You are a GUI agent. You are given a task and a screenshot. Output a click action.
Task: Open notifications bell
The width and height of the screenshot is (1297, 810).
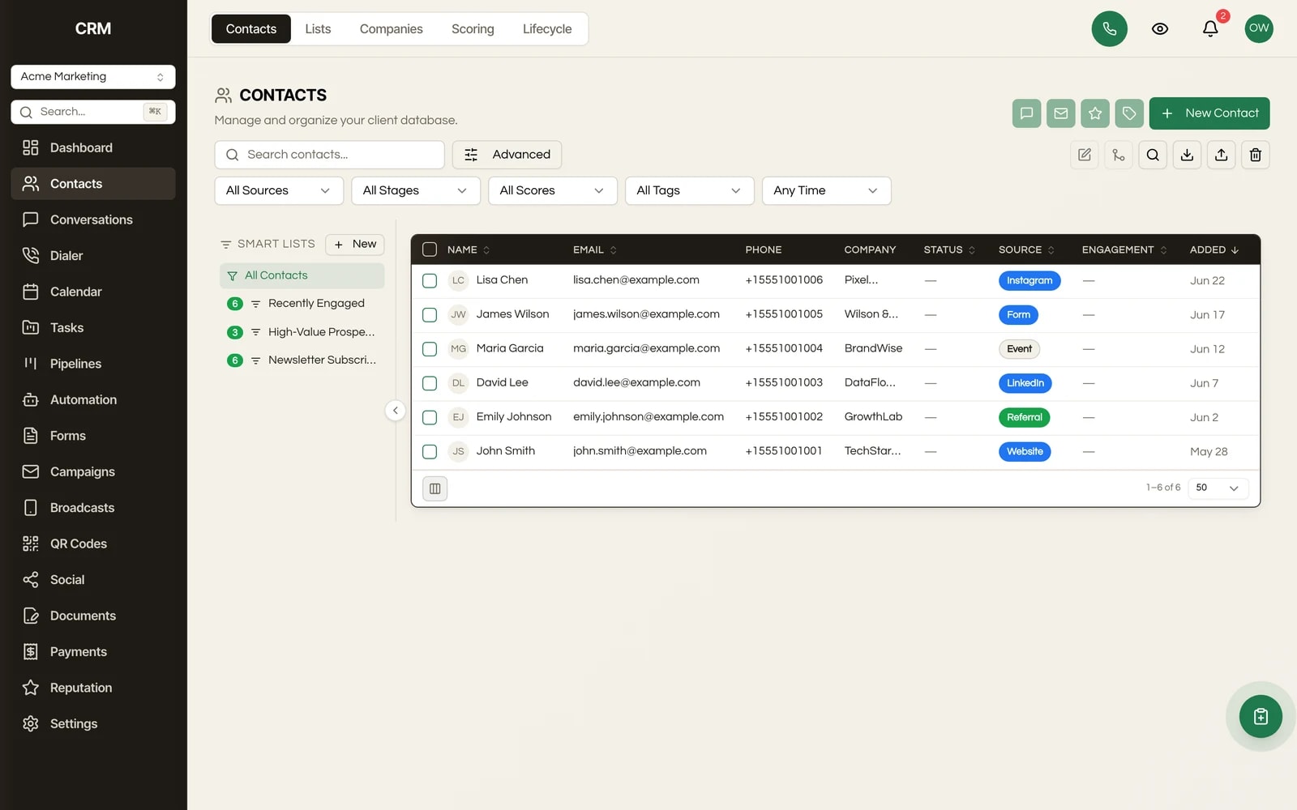[1210, 29]
